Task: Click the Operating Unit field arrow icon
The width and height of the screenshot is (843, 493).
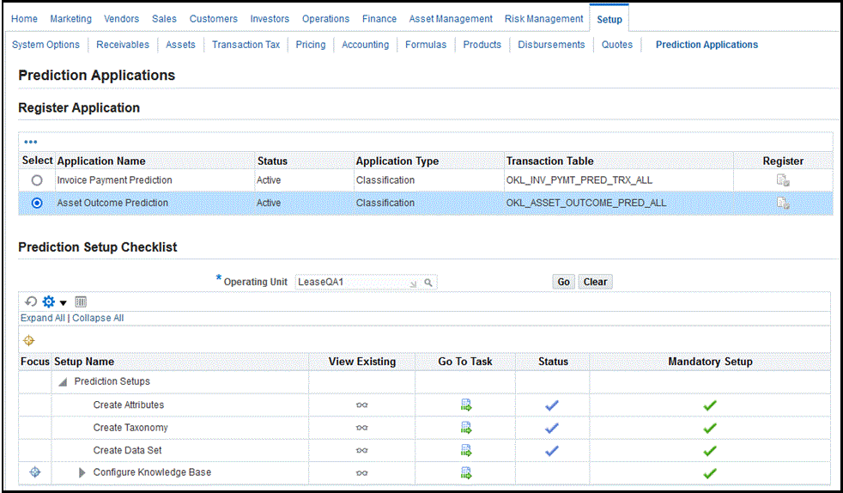Action: pos(413,283)
